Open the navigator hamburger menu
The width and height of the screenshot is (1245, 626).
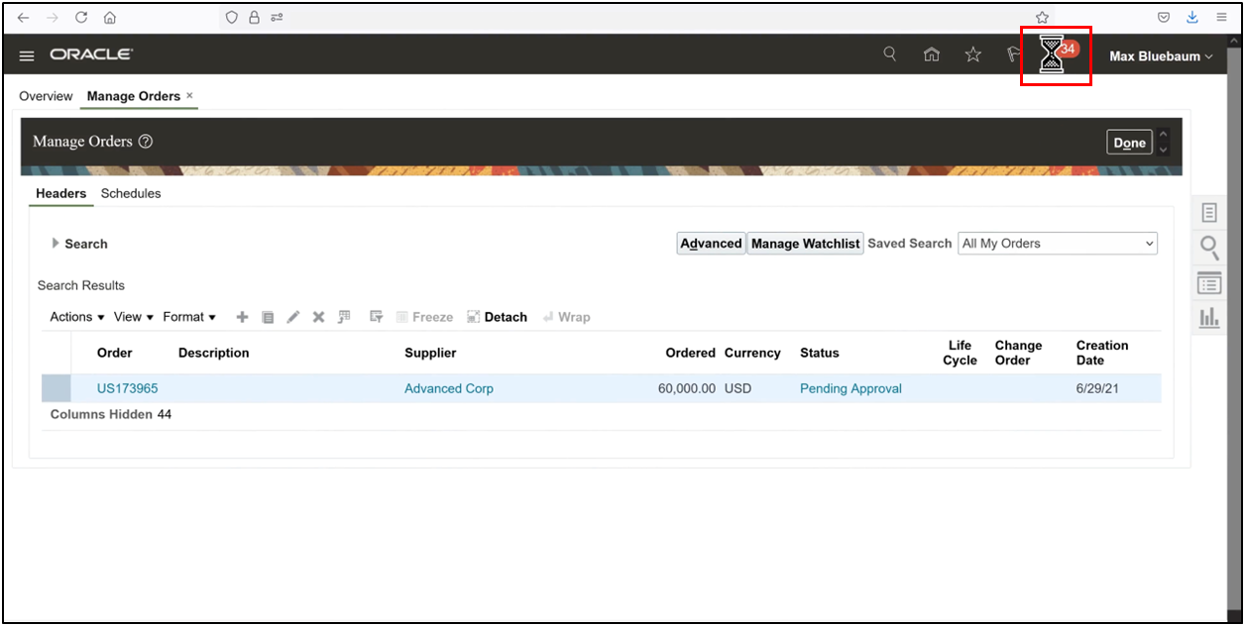point(26,55)
